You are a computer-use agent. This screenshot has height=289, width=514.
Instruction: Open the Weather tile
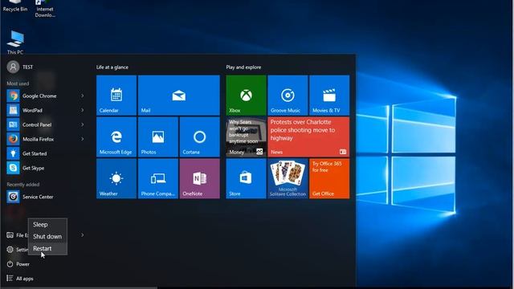116,178
